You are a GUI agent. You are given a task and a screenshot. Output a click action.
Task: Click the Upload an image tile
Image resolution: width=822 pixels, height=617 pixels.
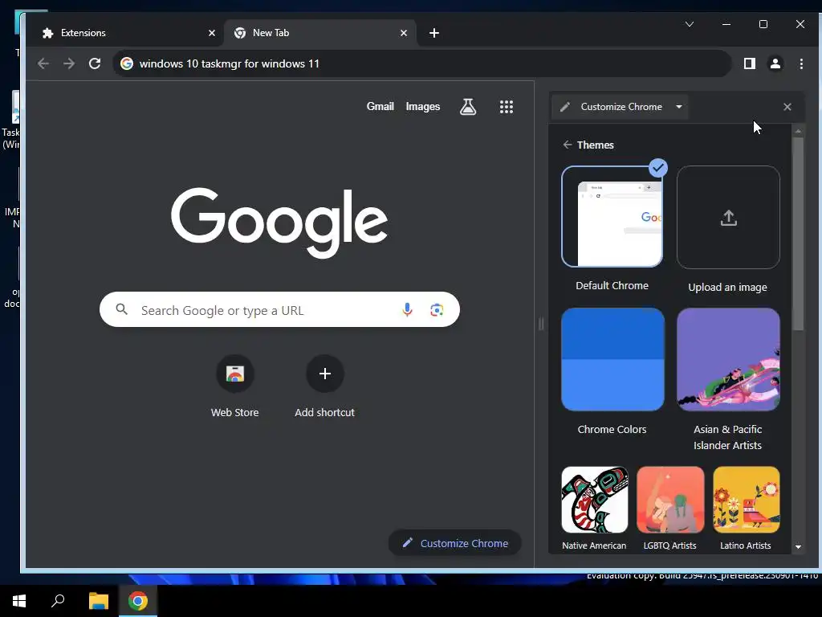(728, 217)
